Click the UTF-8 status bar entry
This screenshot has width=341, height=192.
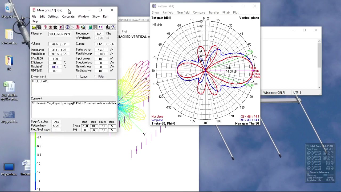click(297, 93)
